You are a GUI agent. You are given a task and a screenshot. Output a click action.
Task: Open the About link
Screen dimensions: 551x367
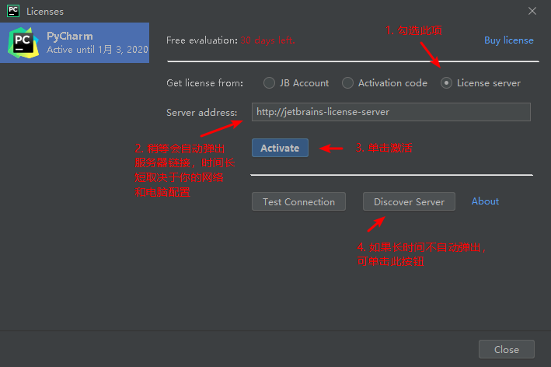pos(485,201)
